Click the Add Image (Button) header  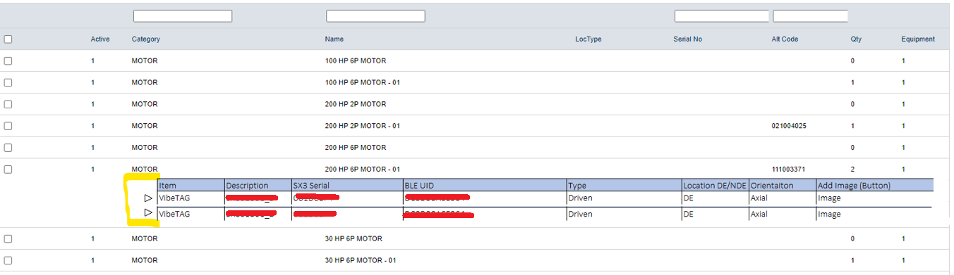[x=855, y=186]
